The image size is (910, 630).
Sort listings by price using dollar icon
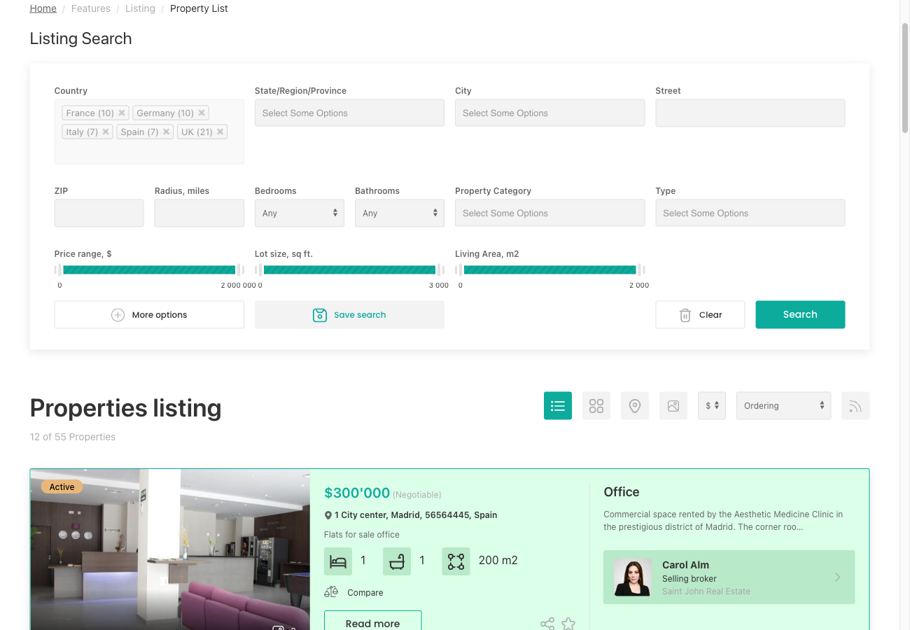coord(711,405)
